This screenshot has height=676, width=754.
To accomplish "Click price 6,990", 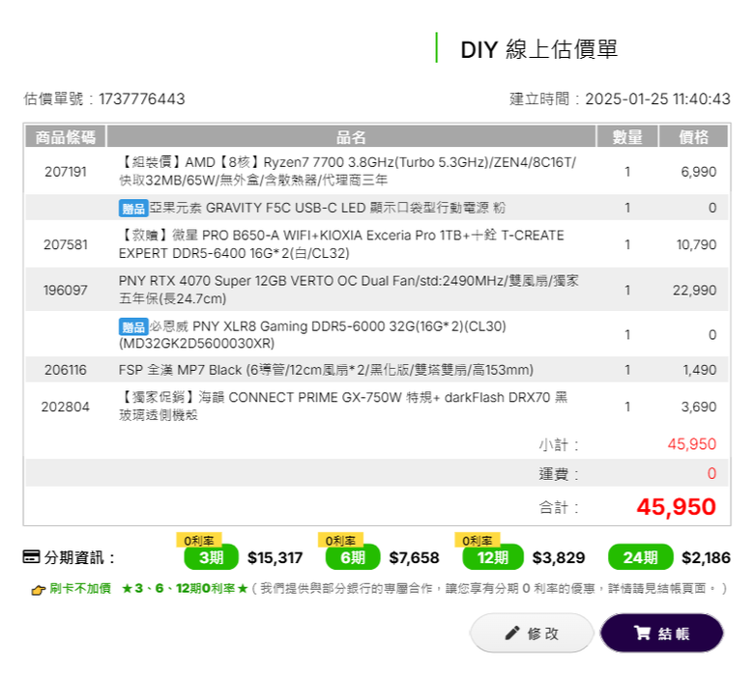I will click(698, 172).
